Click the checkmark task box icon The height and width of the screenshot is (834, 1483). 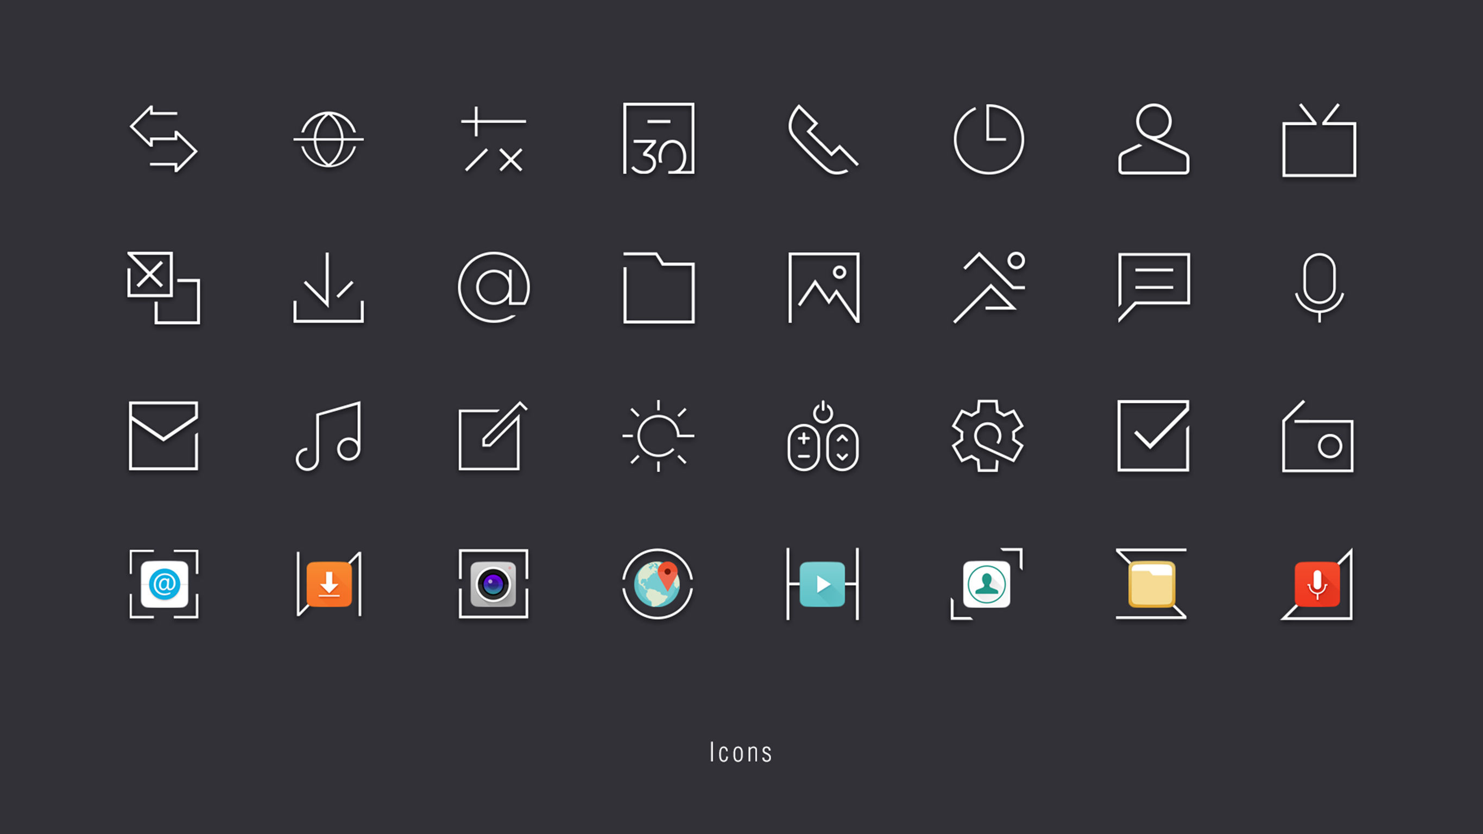[x=1153, y=435]
